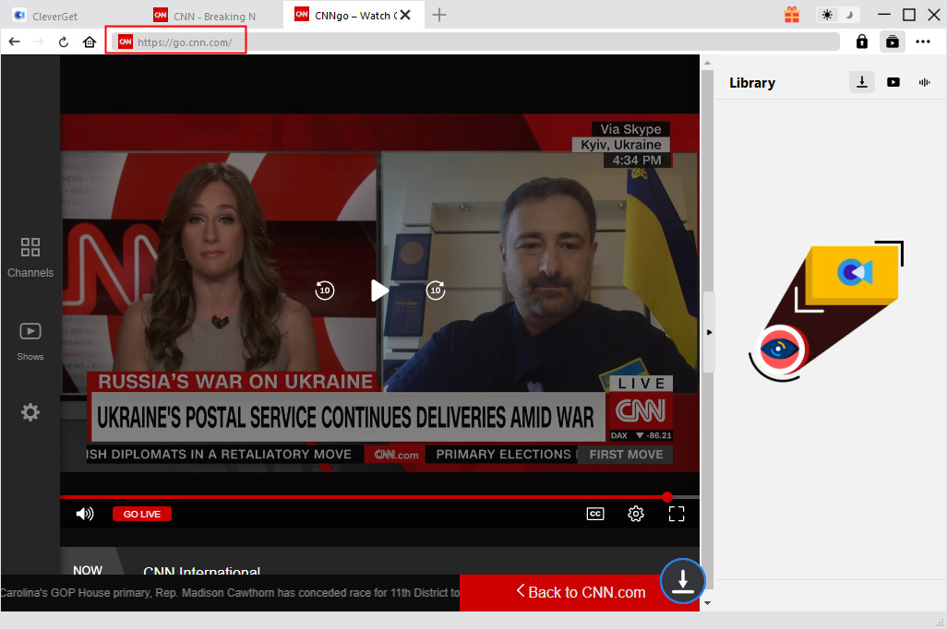
Task: Open CNNgo sidebar settings gear
Action: [30, 412]
